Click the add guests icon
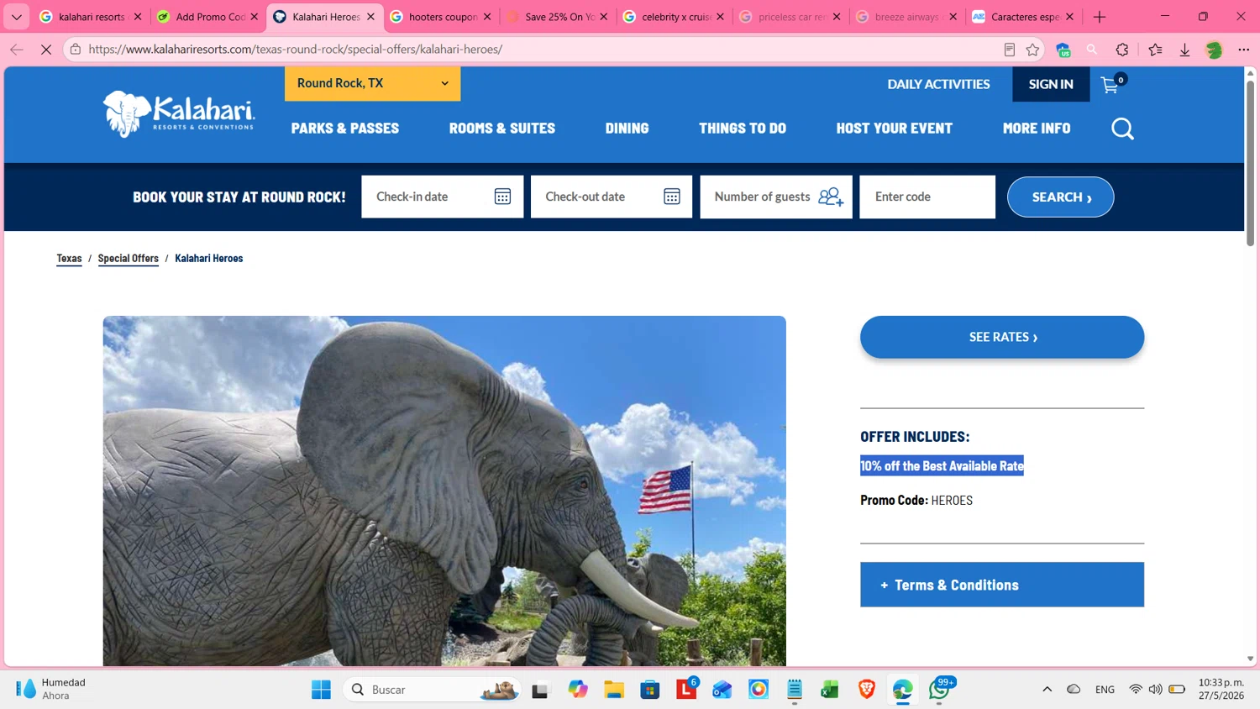The image size is (1260, 709). [831, 197]
